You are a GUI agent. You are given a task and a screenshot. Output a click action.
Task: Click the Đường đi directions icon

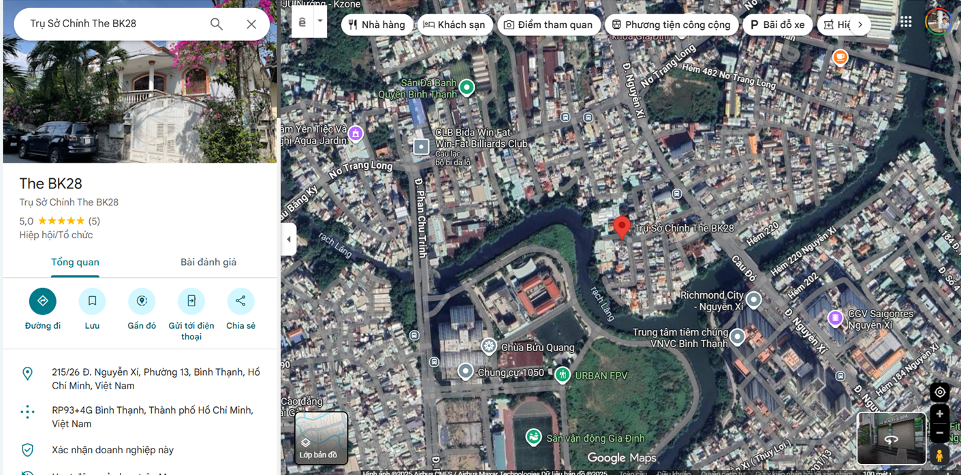tap(42, 301)
